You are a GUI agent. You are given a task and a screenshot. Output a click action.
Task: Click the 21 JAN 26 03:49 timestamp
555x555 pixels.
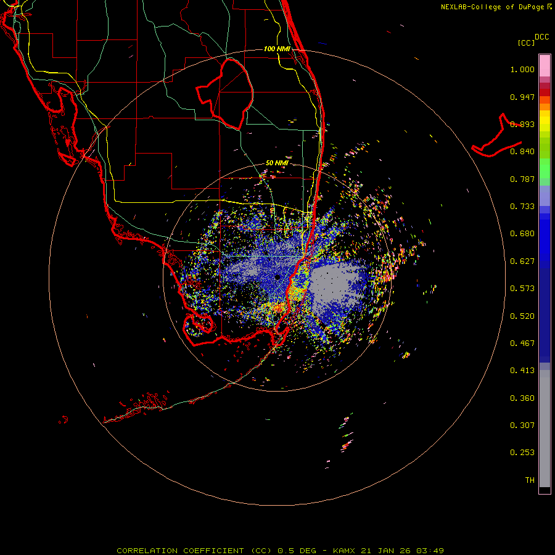point(403,551)
